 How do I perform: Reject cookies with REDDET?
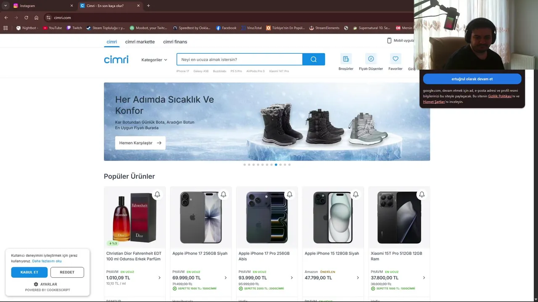[x=67, y=272]
